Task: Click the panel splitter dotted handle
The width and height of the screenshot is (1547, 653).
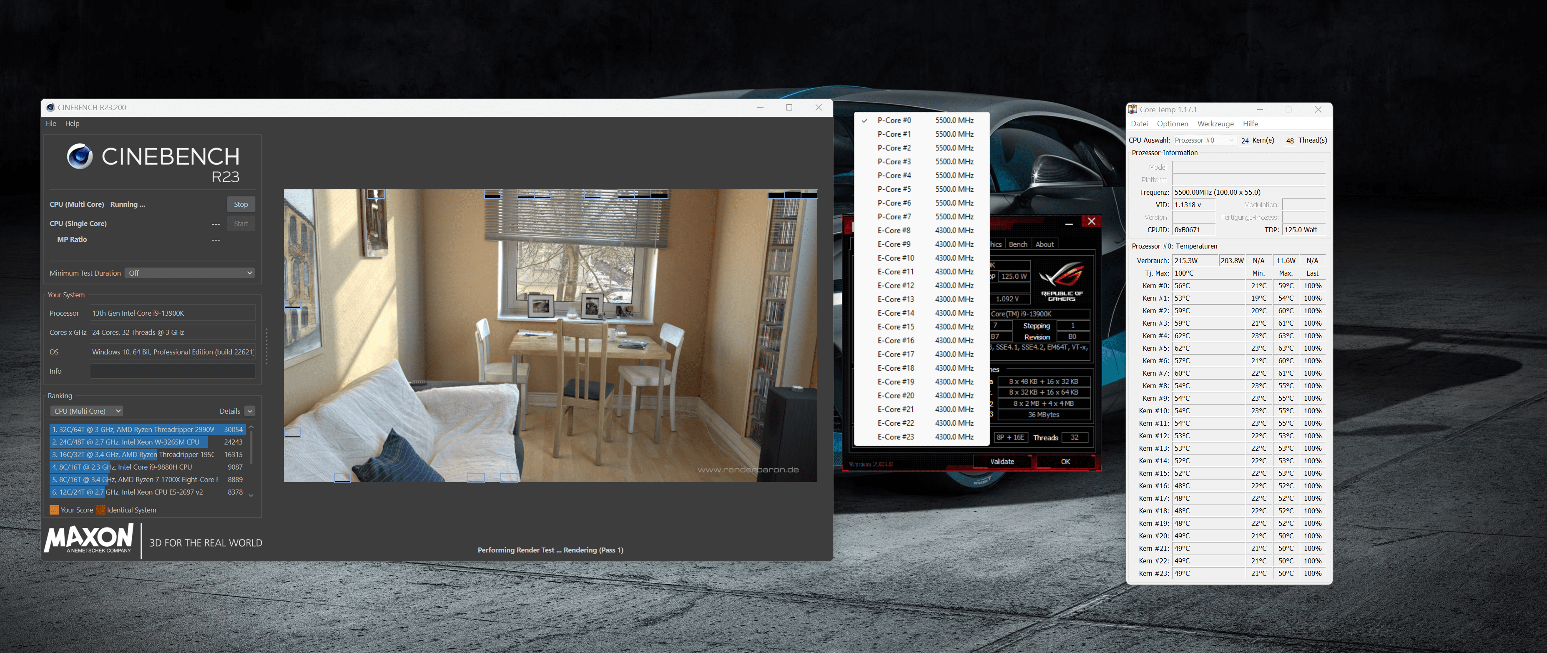Action: 266,346
